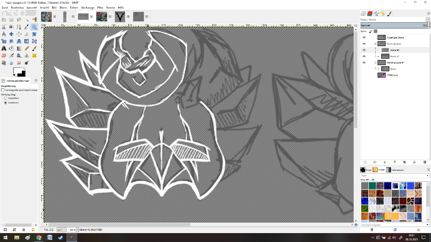431x242 pixels.
Task: Open the Modus blend mode dropdown
Action: point(428,19)
